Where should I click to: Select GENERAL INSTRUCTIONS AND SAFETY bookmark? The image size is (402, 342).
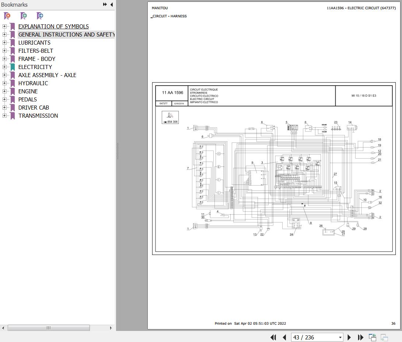66,34
